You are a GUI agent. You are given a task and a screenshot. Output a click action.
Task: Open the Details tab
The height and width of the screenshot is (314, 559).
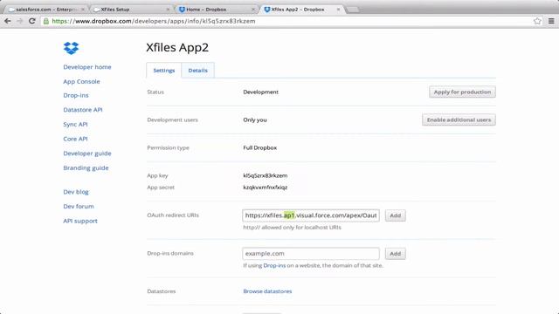(198, 70)
